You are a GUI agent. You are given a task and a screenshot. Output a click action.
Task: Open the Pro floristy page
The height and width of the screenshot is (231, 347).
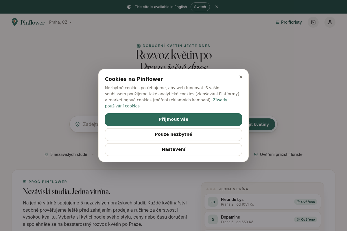coord(289,22)
